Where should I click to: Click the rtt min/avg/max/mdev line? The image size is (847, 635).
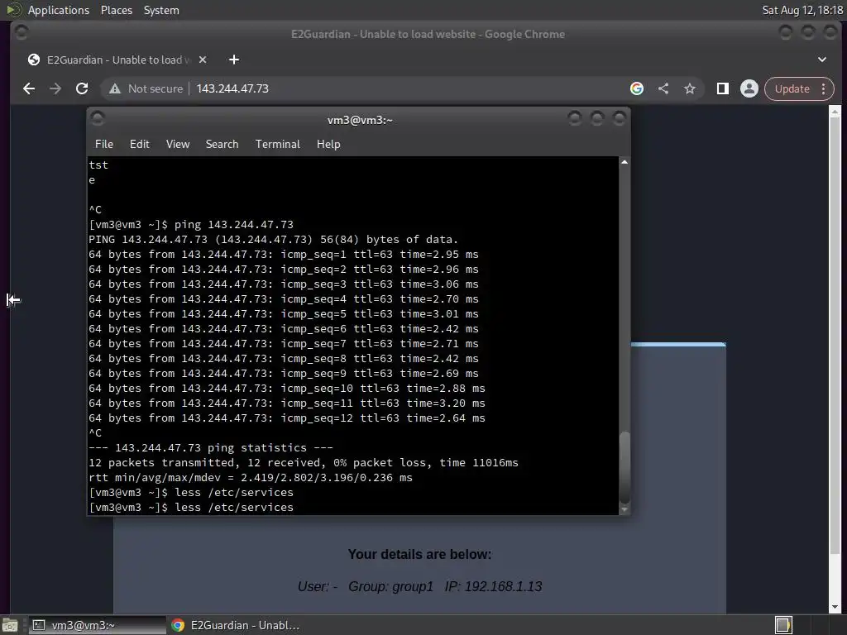click(251, 477)
